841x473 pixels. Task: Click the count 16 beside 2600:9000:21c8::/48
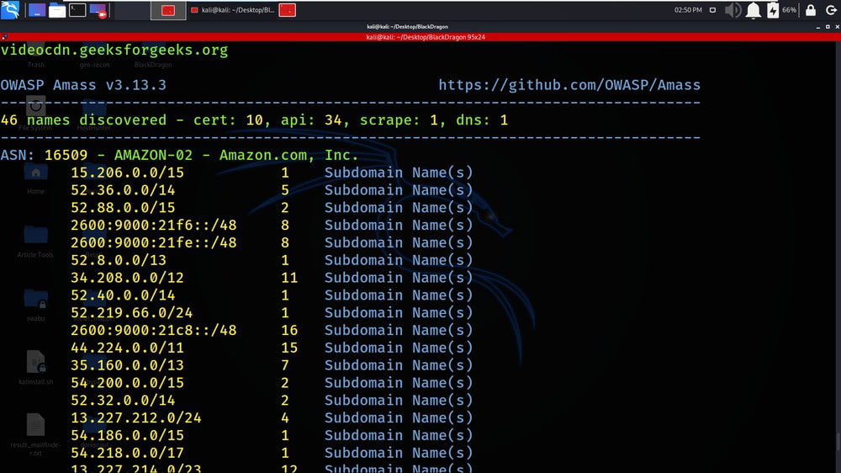click(x=289, y=331)
